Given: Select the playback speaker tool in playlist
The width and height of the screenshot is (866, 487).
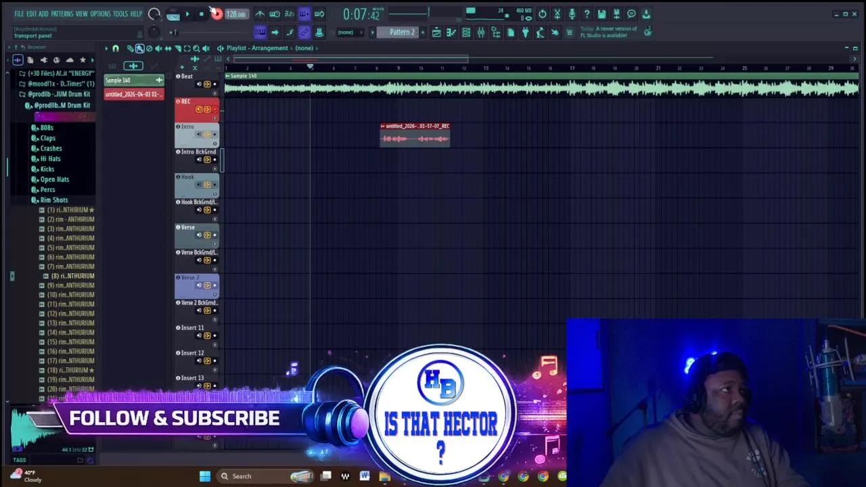Looking at the screenshot, I should [206, 49].
